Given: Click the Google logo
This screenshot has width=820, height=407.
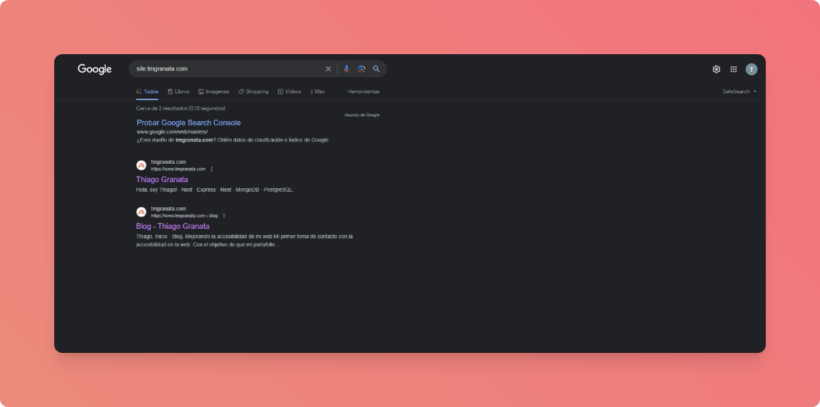Looking at the screenshot, I should coord(95,69).
